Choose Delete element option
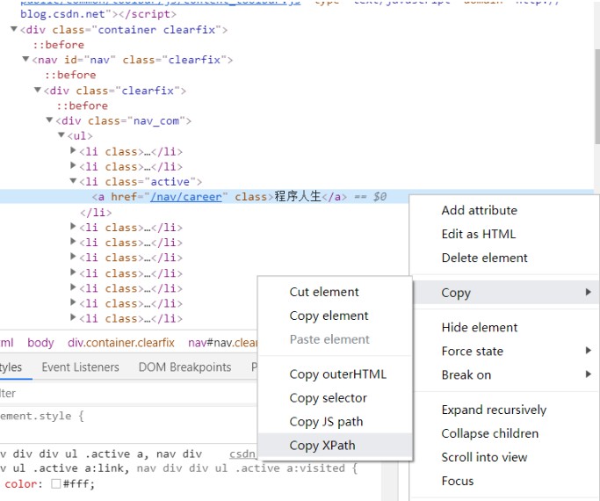Screen dimensions: 600x501 (506, 258)
